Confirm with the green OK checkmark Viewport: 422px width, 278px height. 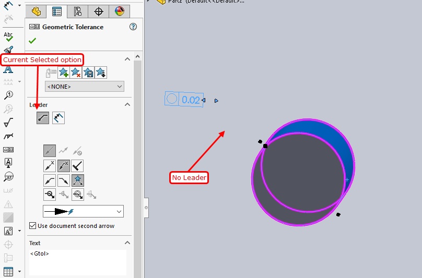32,41
